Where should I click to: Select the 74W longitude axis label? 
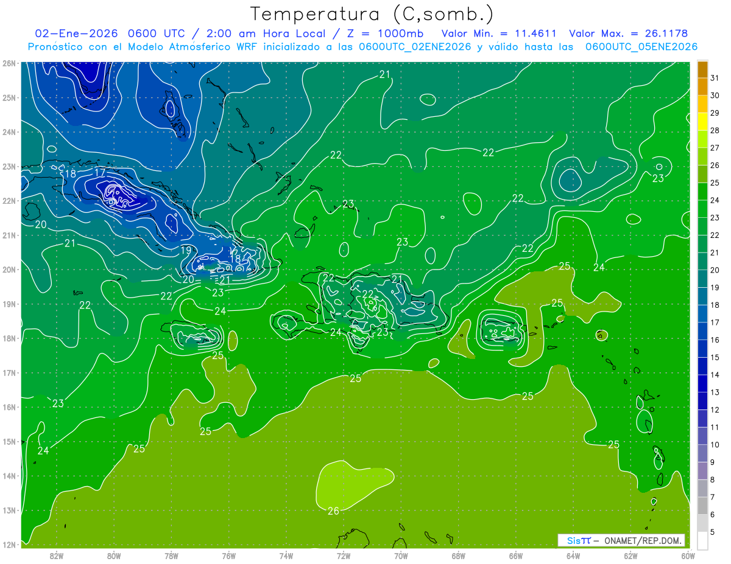[286, 555]
